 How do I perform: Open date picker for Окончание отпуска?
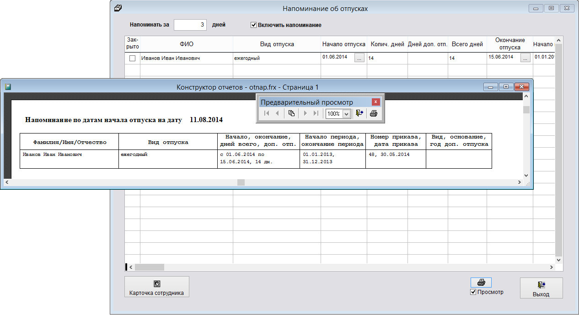(525, 58)
